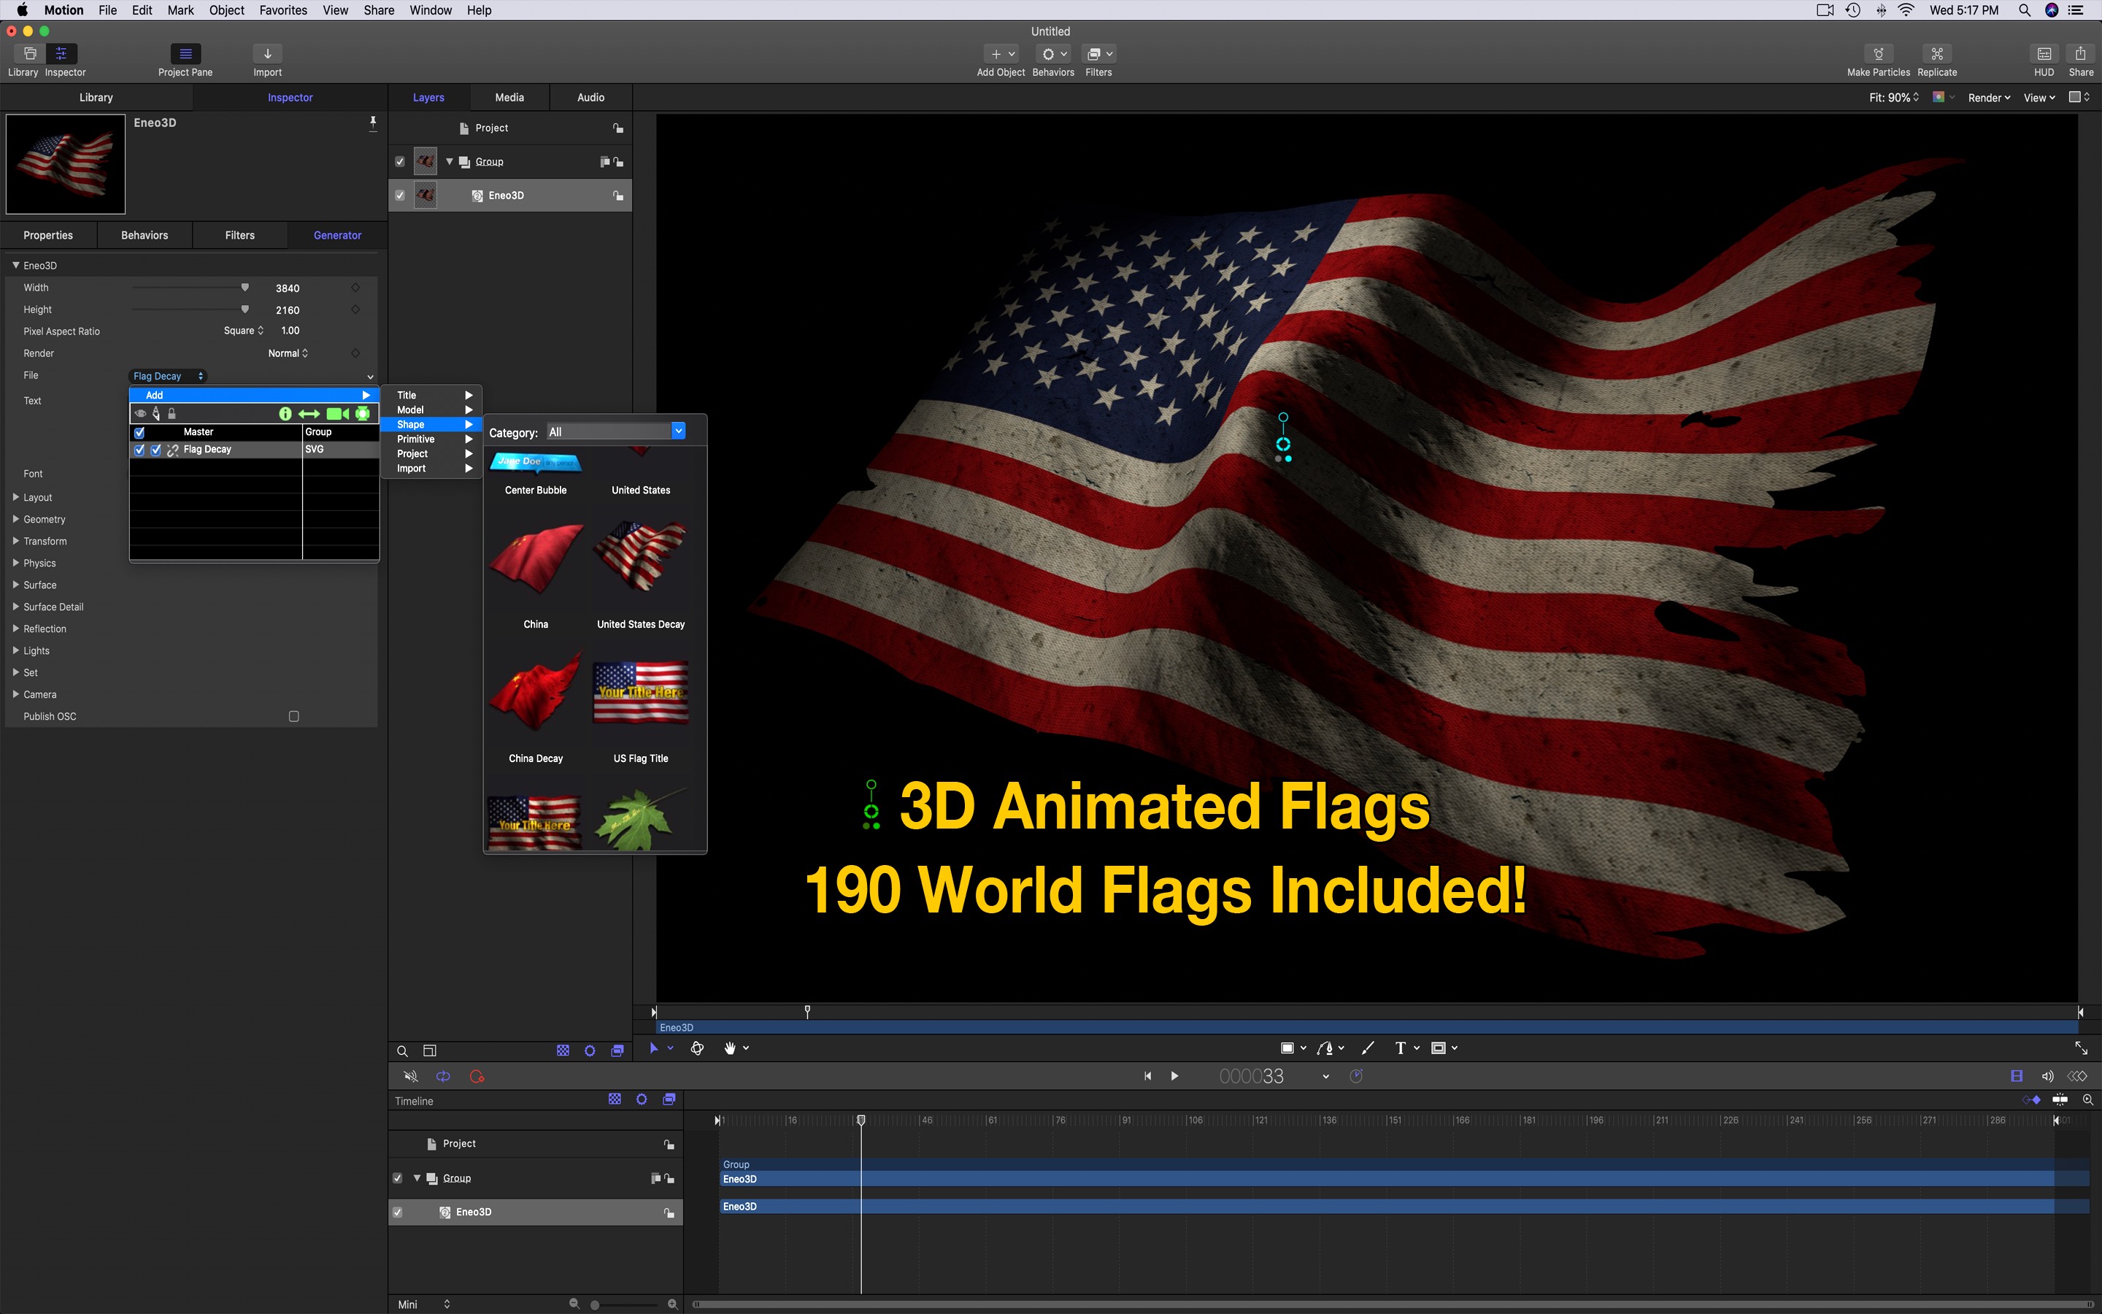Open the Library pane toolbar button
Viewport: 2102px width, 1314px height.
[x=29, y=54]
